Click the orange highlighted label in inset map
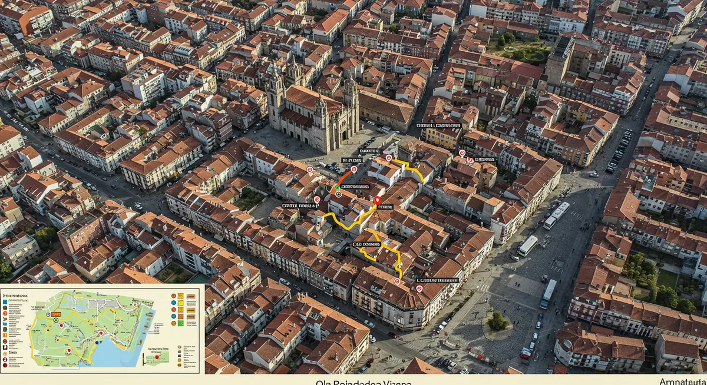Image resolution: width=707 pixels, height=385 pixels. [x=56, y=314]
